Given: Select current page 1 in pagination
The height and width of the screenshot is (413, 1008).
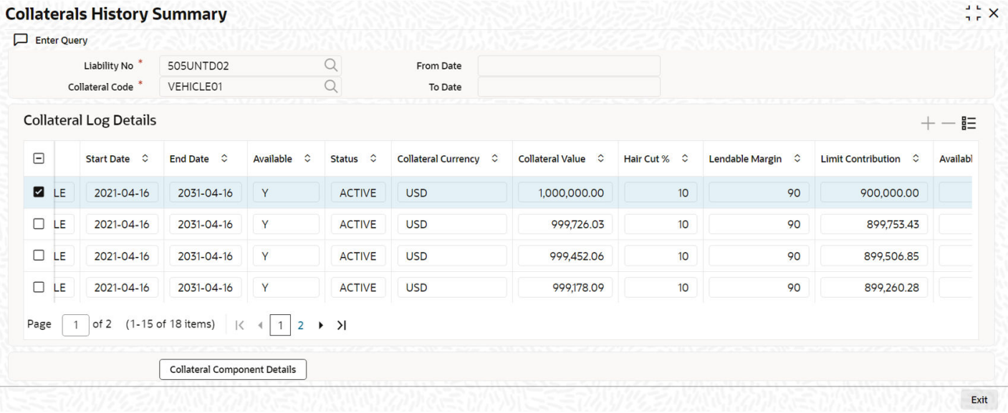Looking at the screenshot, I should tap(280, 325).
